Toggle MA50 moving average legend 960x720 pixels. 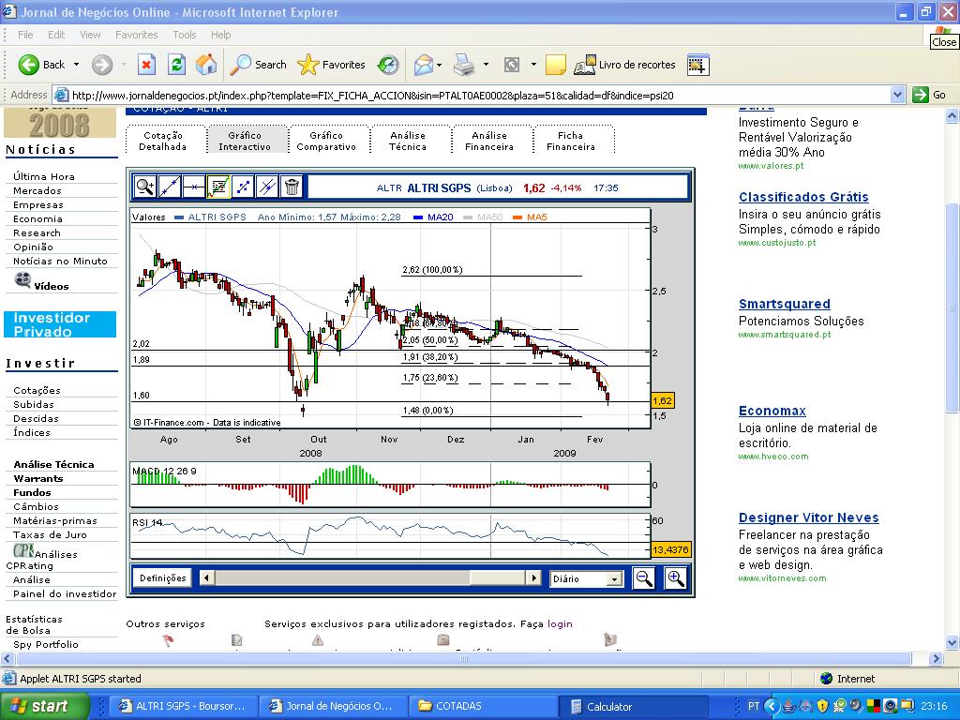pyautogui.click(x=483, y=217)
